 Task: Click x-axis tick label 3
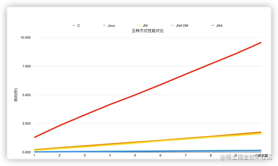pyautogui.click(x=84, y=155)
